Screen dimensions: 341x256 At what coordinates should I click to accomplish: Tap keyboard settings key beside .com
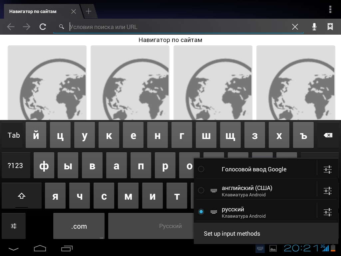14,226
